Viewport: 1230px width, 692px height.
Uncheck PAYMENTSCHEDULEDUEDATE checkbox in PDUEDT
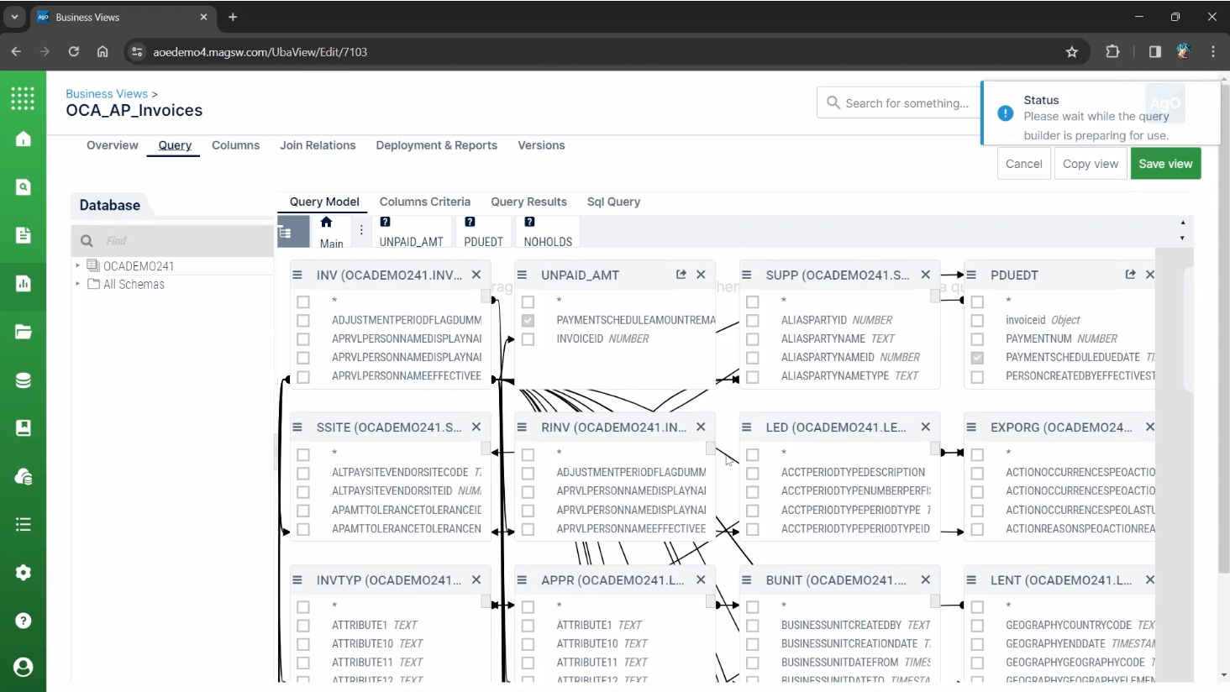(977, 358)
